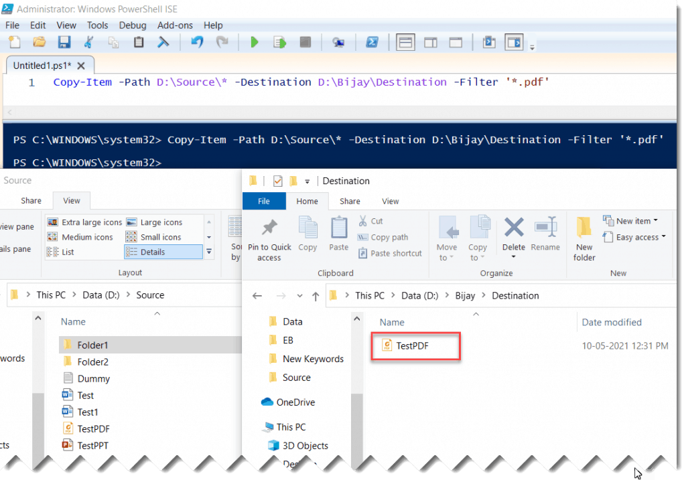686x480 pixels.
Task: Switch to the Share ribbon tab
Action: tap(350, 201)
